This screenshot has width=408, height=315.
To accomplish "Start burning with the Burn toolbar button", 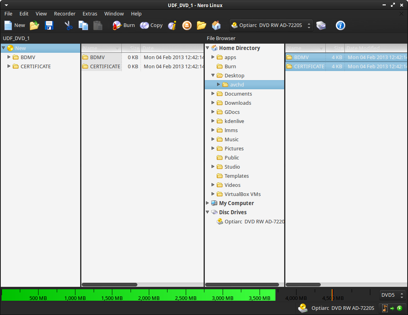I will point(123,25).
